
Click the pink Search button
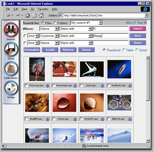click(138, 29)
